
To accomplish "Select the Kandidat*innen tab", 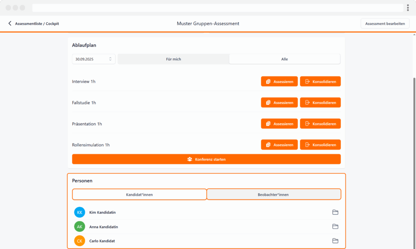I will click(139, 195).
